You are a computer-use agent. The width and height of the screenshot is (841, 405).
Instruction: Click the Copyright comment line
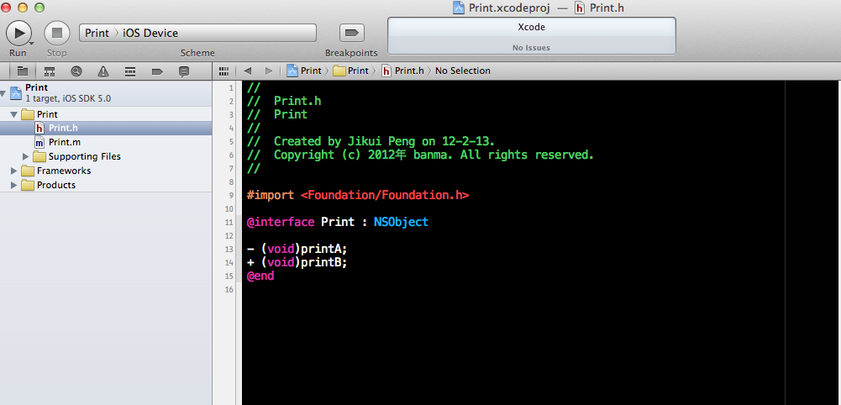coord(420,155)
